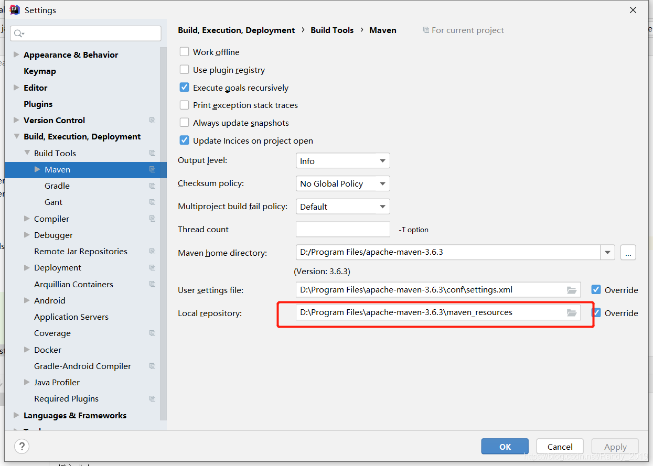The width and height of the screenshot is (653, 466).
Task: Click the project-level icon beside Build Tools
Action: pyautogui.click(x=152, y=153)
